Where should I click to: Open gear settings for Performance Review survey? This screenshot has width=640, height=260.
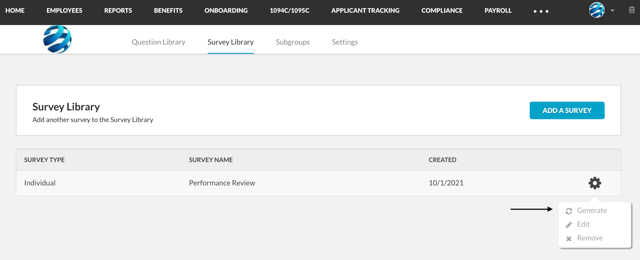(595, 183)
